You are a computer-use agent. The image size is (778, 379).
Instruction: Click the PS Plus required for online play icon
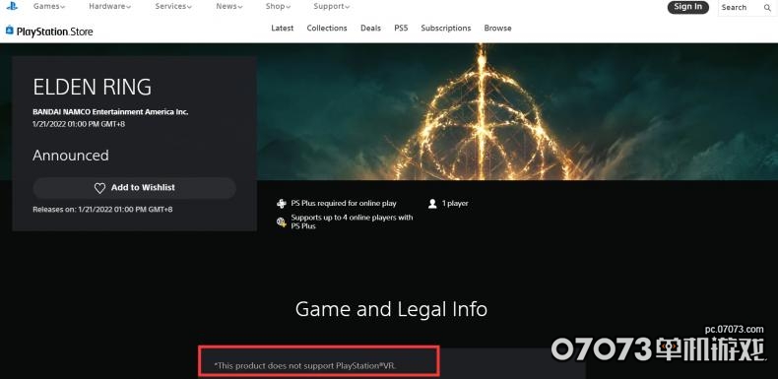pos(282,204)
